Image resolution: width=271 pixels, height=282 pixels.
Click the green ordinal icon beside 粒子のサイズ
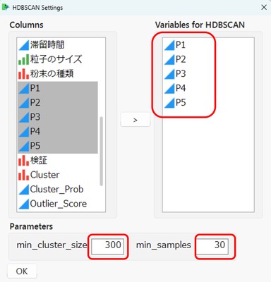tap(23, 60)
